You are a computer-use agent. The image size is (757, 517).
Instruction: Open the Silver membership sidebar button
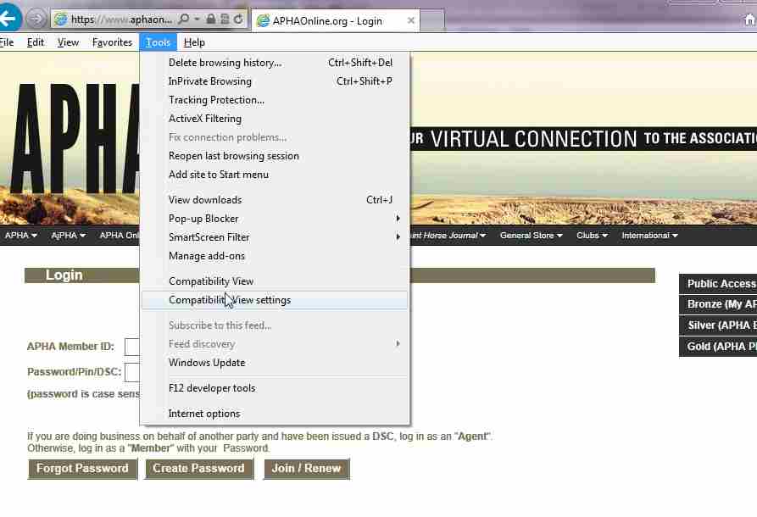click(718, 325)
